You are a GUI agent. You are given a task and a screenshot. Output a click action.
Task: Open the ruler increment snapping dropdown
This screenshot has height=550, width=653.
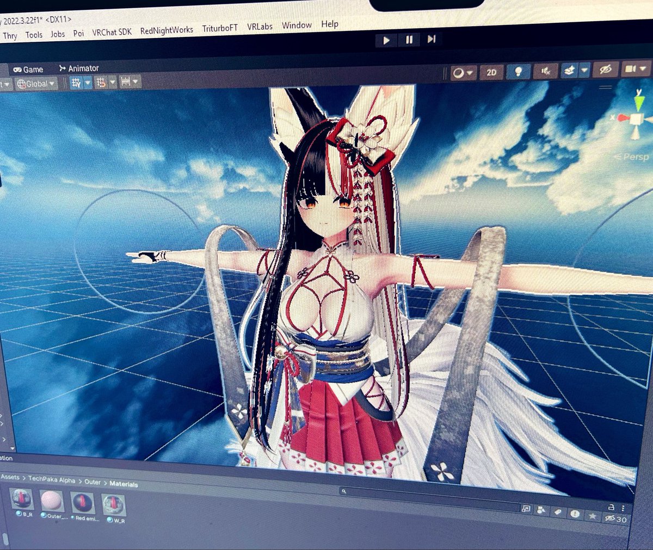130,82
